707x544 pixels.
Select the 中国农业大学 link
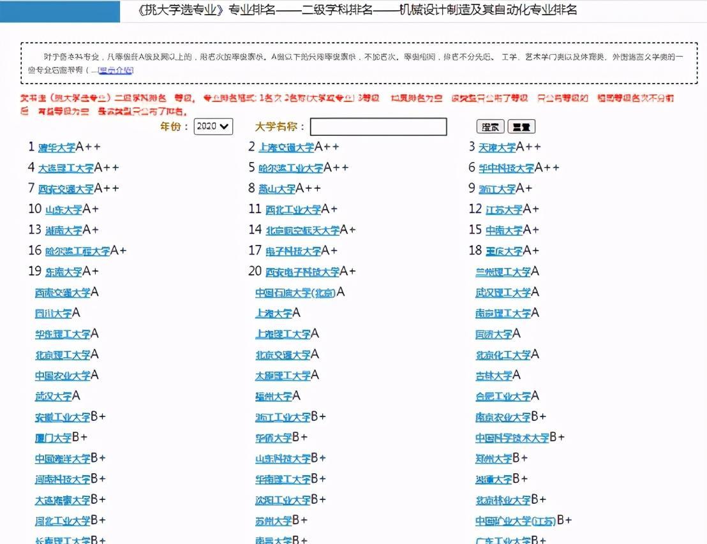click(63, 376)
